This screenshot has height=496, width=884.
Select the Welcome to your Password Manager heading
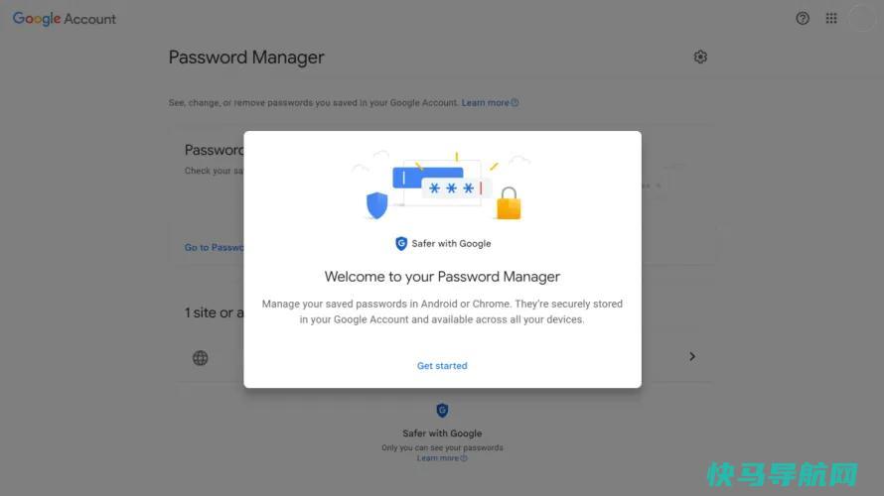pyautogui.click(x=442, y=277)
